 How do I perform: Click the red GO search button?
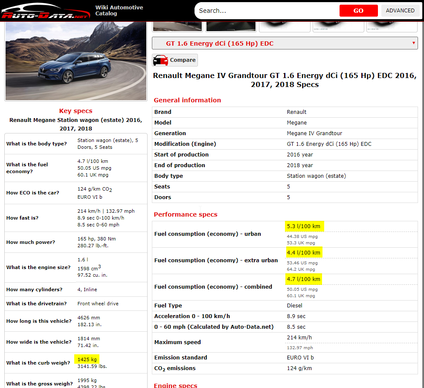(x=358, y=11)
